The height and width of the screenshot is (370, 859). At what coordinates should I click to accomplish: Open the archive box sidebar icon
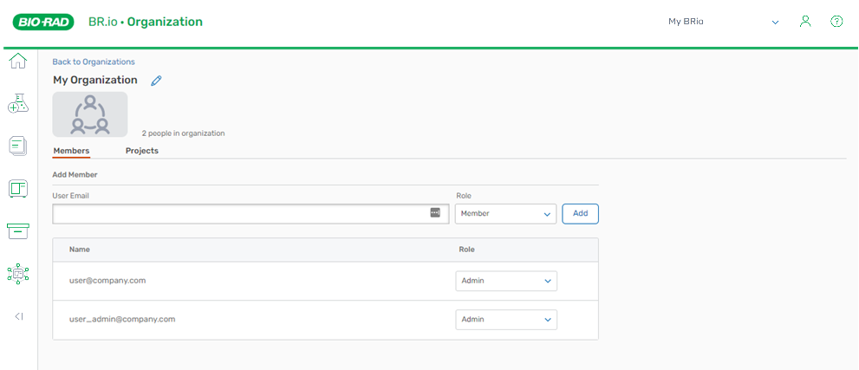pos(18,230)
